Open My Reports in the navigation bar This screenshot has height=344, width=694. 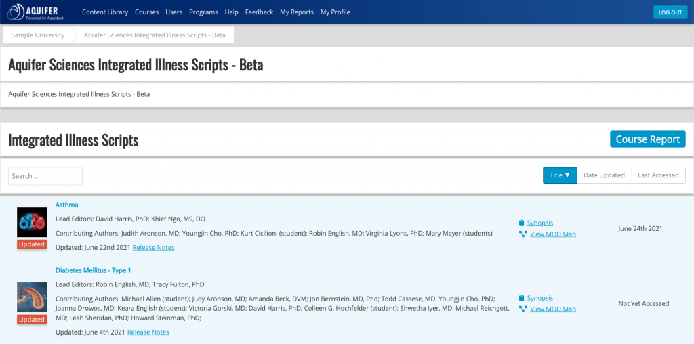click(x=297, y=12)
